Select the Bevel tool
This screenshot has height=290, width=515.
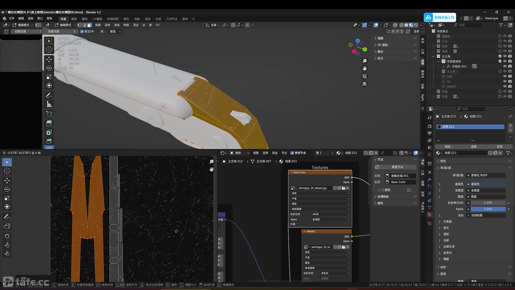(49, 141)
